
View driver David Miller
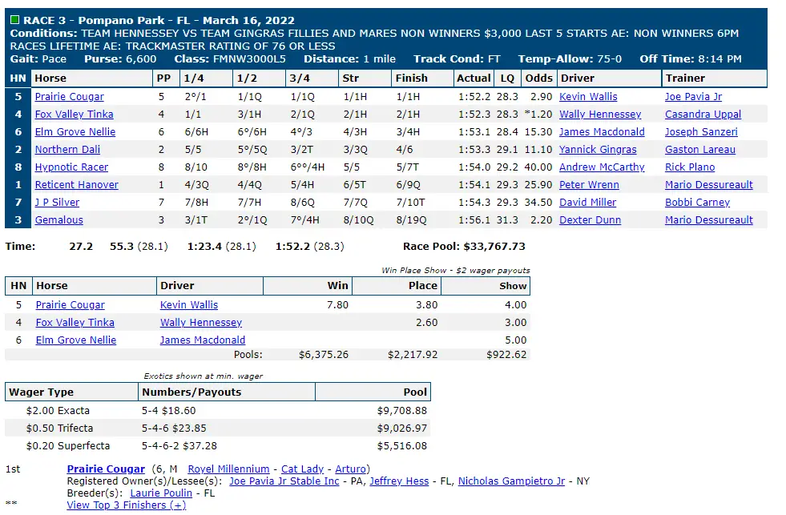[587, 202]
